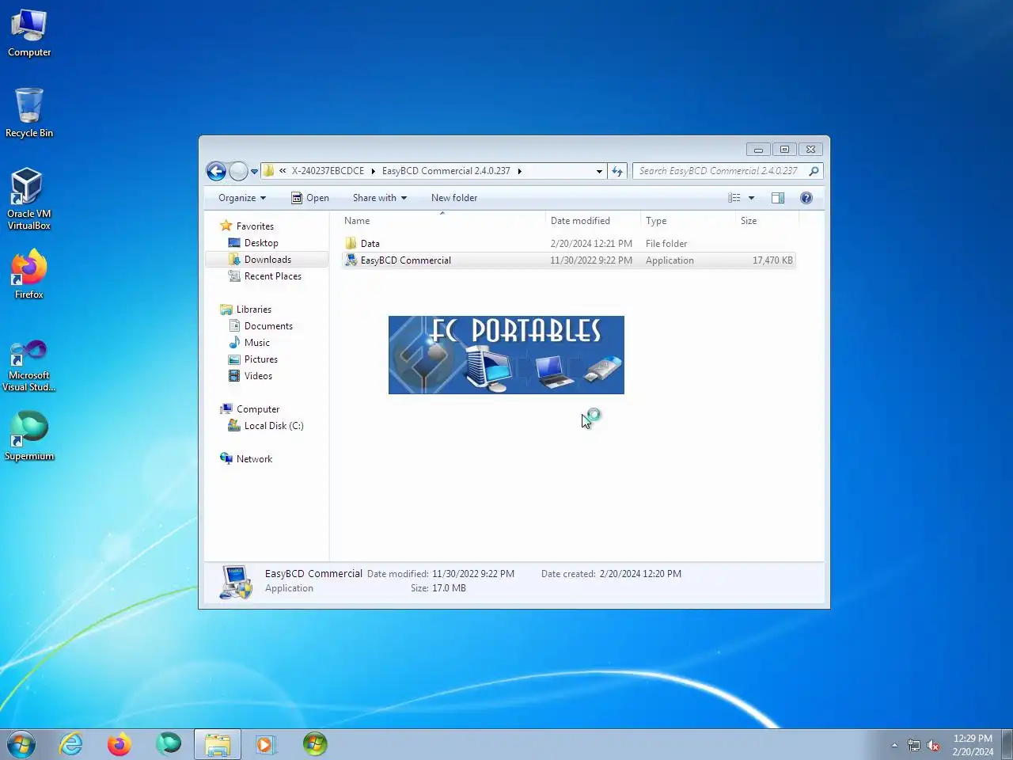Screen dimensions: 1013x760
Task: Click the search magnifier icon
Action: 814,171
